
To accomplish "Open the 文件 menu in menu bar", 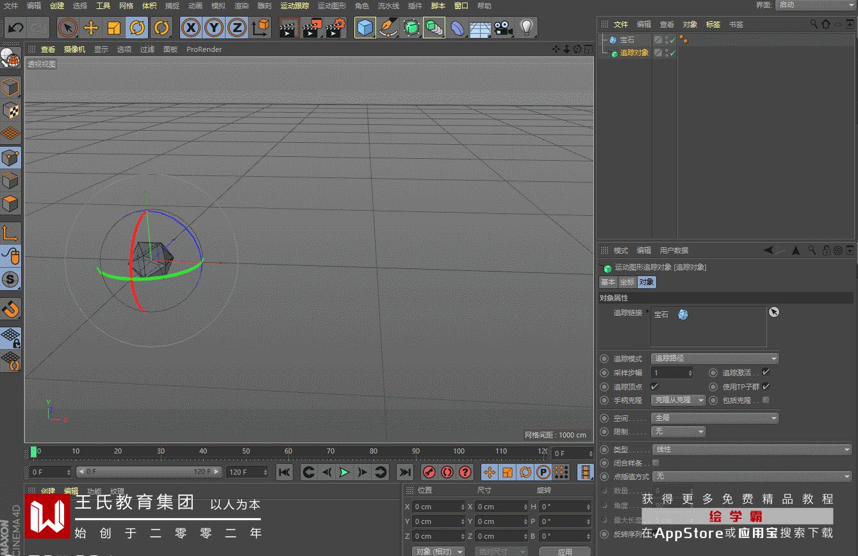I will (11, 6).
